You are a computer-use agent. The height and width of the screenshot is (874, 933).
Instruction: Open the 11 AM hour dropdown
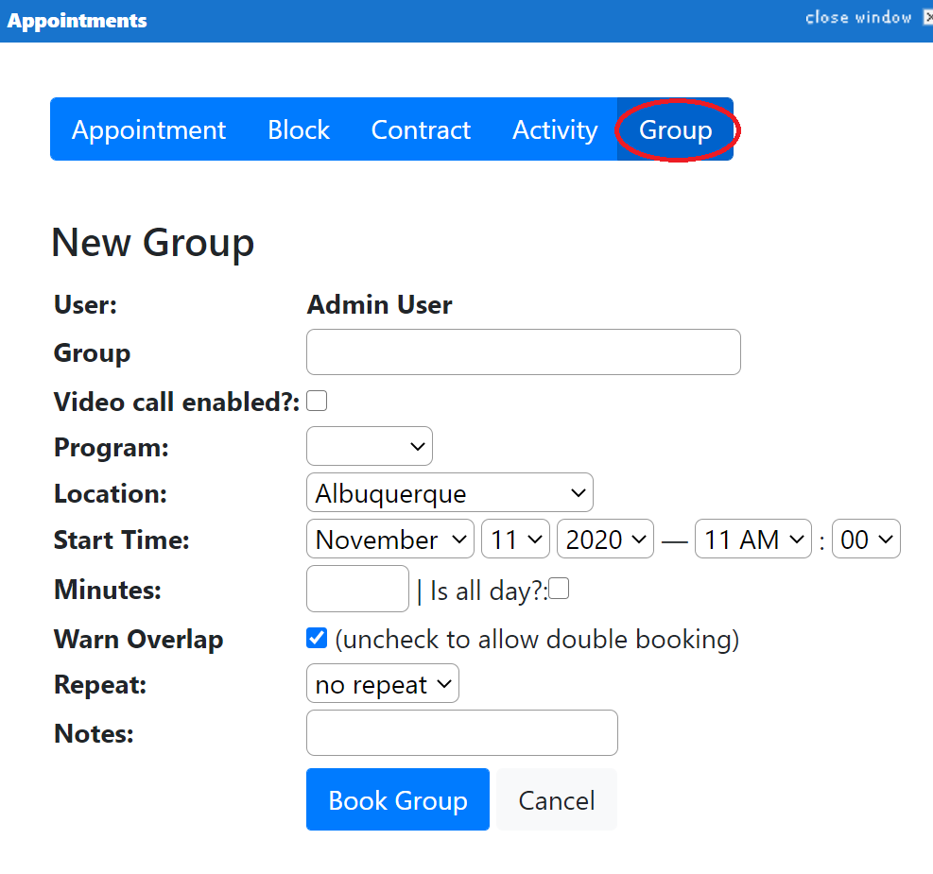[x=753, y=539]
